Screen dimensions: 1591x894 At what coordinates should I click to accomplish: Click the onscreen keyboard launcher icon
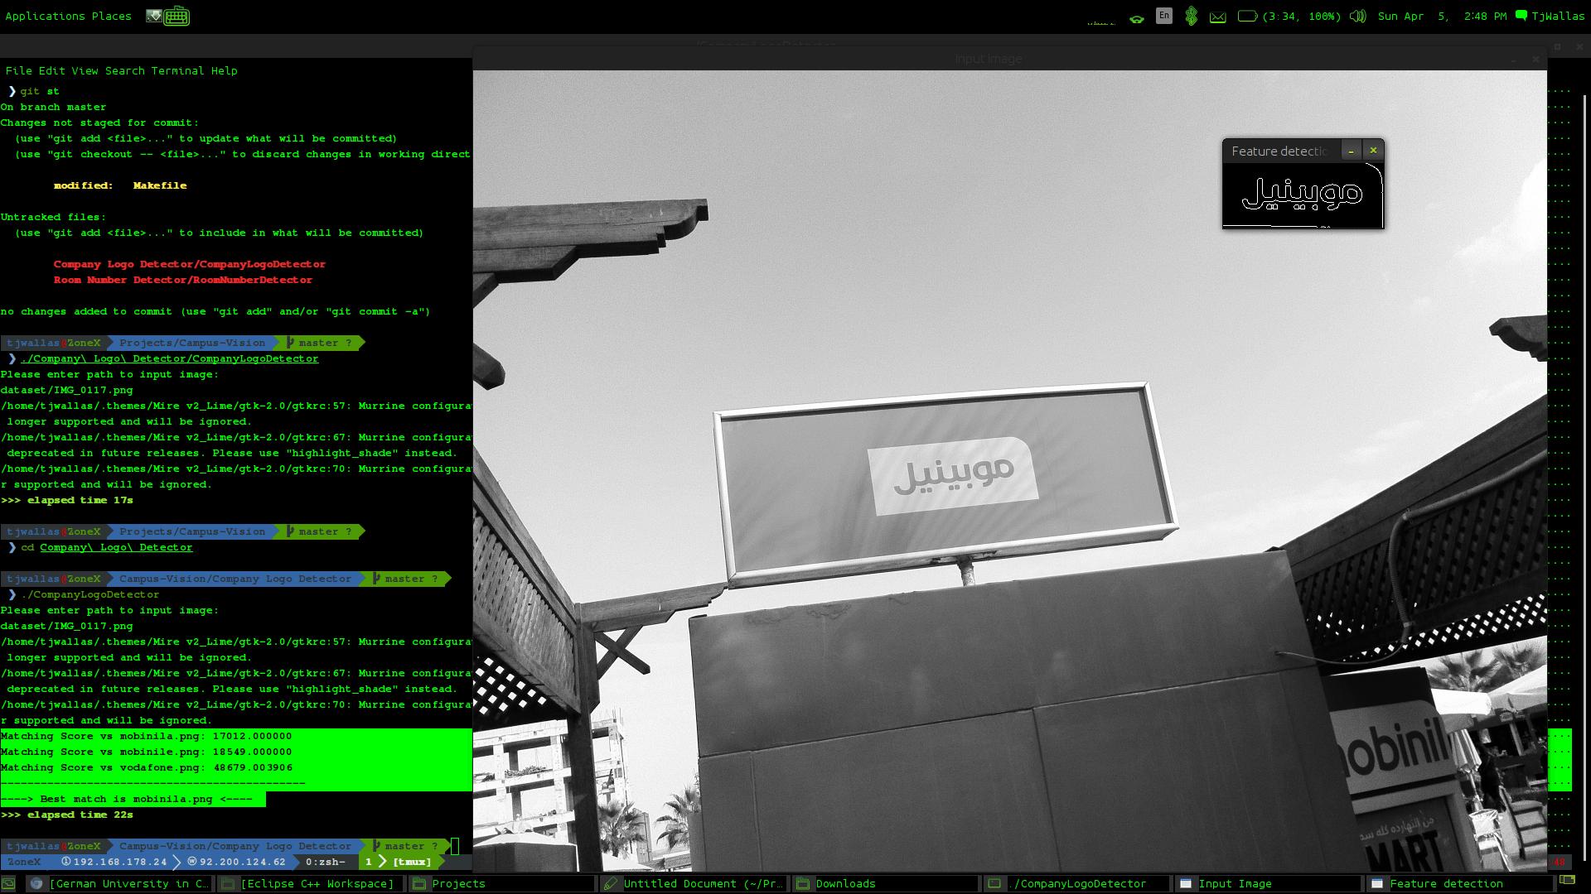click(x=177, y=16)
